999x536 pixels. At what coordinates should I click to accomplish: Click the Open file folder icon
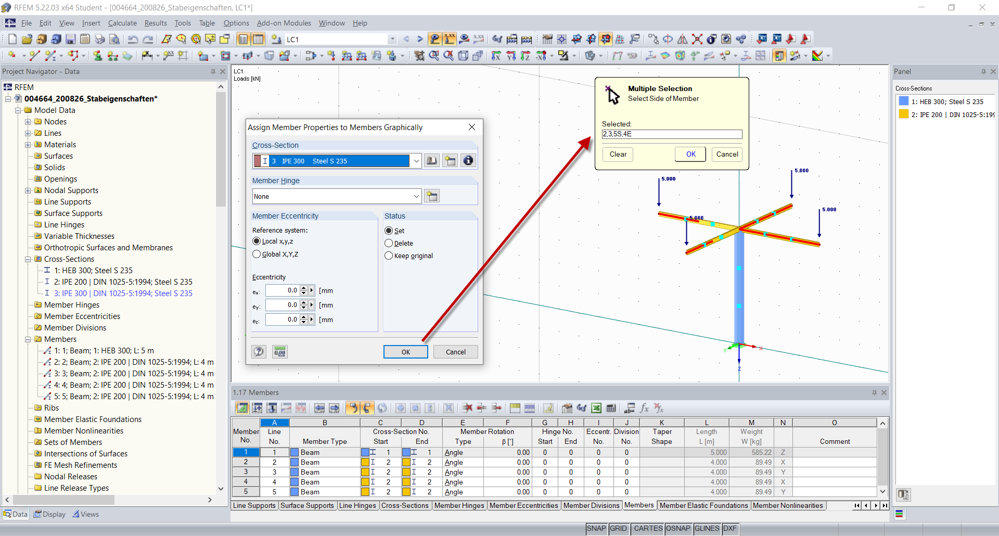click(27, 39)
